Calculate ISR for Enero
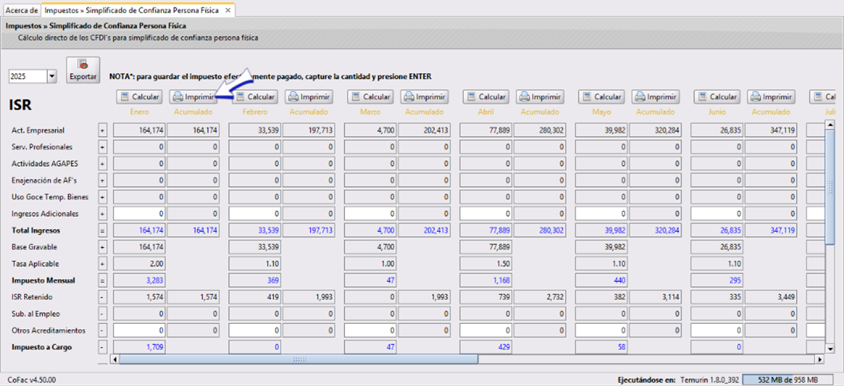Screen dimensions: 844x386 coord(139,97)
